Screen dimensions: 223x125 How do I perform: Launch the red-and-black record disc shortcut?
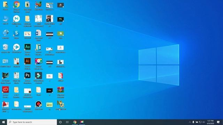pos(39,104)
